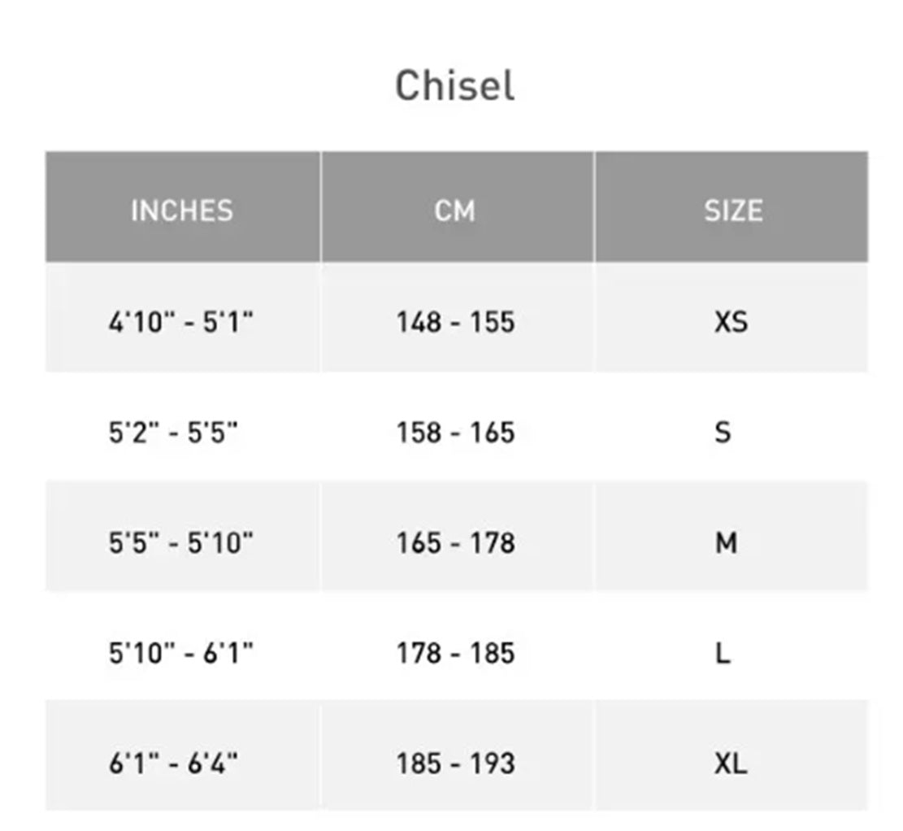
Task: Select the XL size cell
Action: coord(731,763)
